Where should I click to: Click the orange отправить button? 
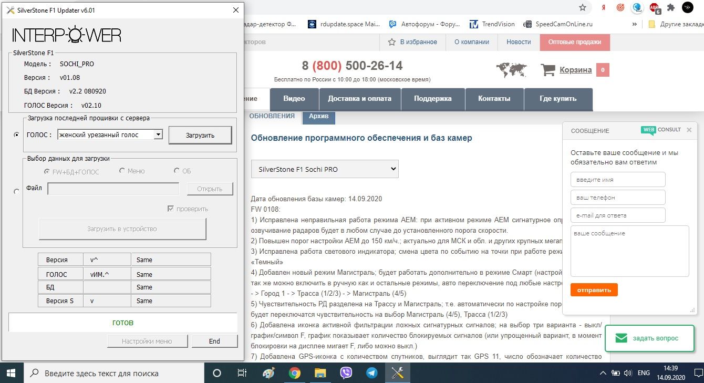[x=594, y=290]
